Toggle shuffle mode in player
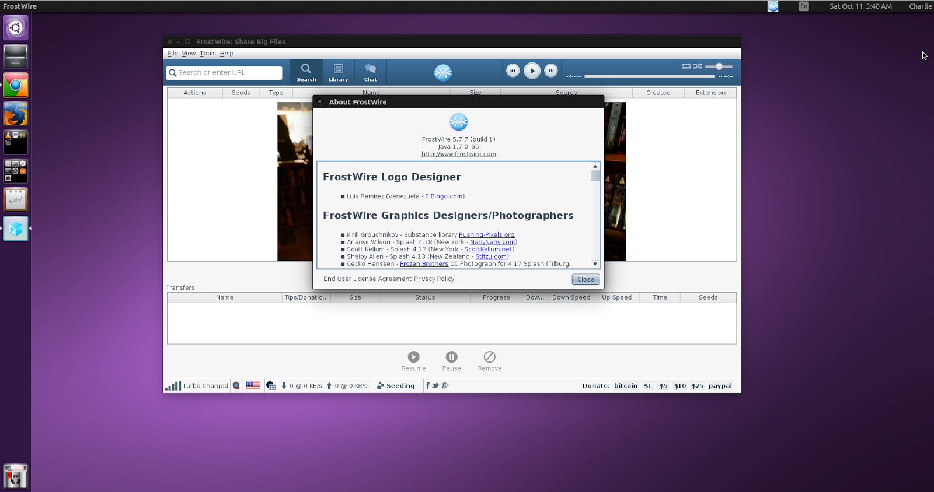The width and height of the screenshot is (934, 492). (698, 66)
